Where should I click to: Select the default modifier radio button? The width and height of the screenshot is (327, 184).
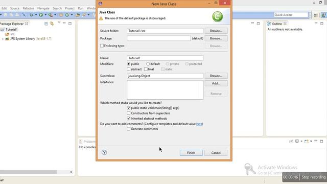(x=148, y=64)
